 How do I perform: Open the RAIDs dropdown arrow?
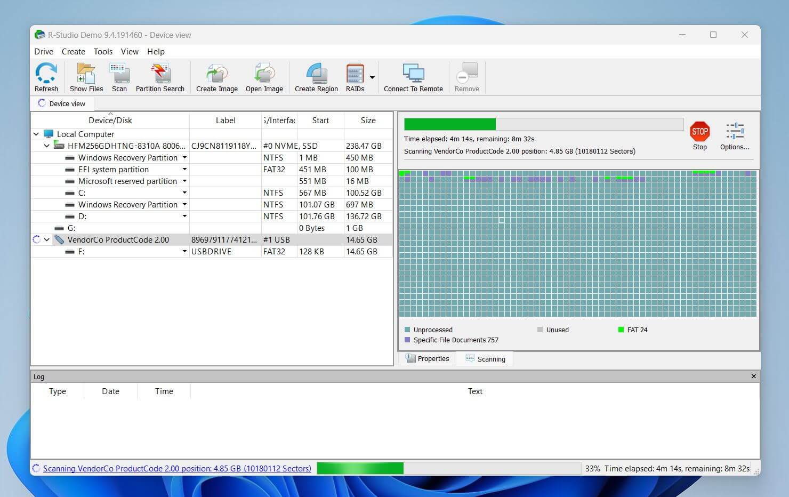[373, 76]
